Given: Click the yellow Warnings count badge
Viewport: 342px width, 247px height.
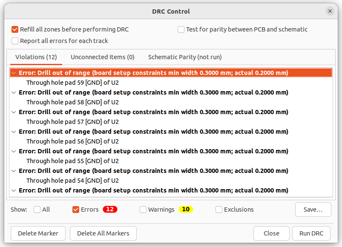Looking at the screenshot, I should (x=186, y=209).
